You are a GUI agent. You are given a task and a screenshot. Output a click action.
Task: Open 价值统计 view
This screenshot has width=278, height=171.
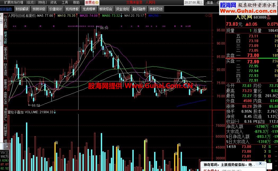tap(55, 9)
